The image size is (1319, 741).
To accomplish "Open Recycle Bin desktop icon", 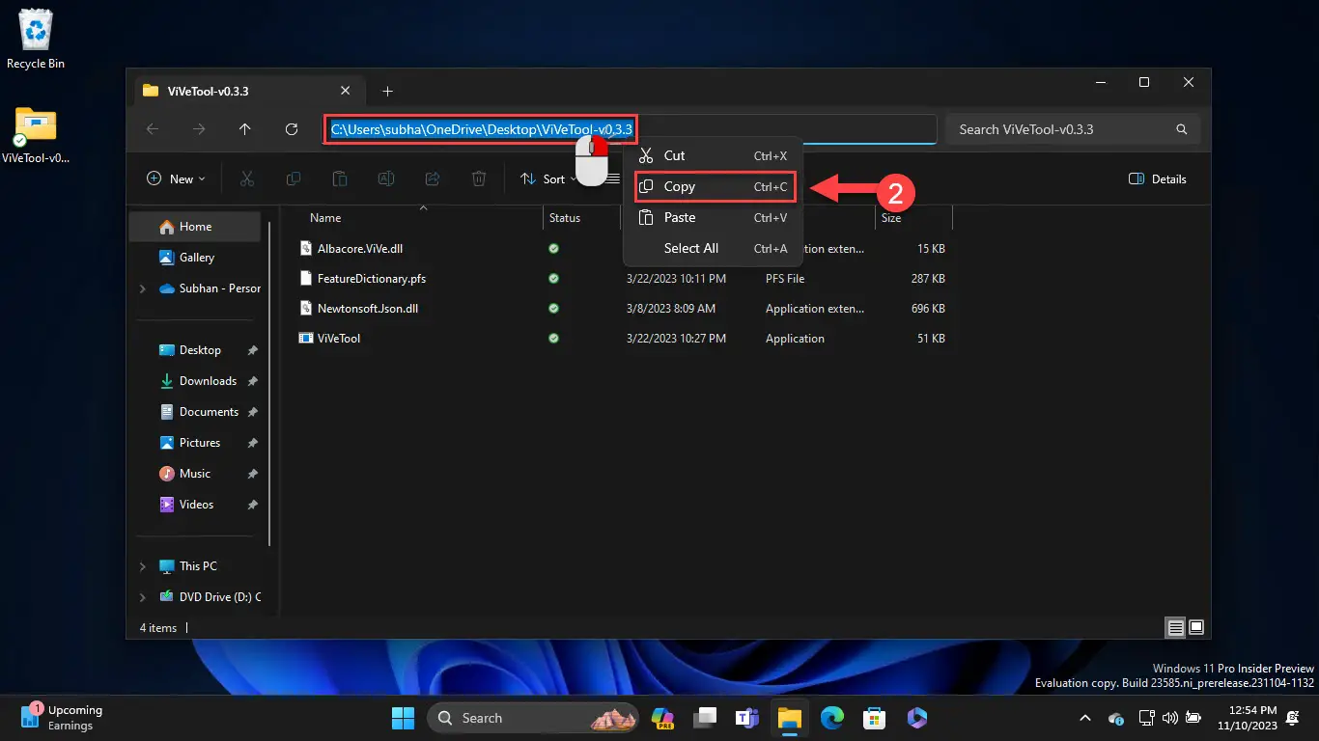I will click(36, 40).
